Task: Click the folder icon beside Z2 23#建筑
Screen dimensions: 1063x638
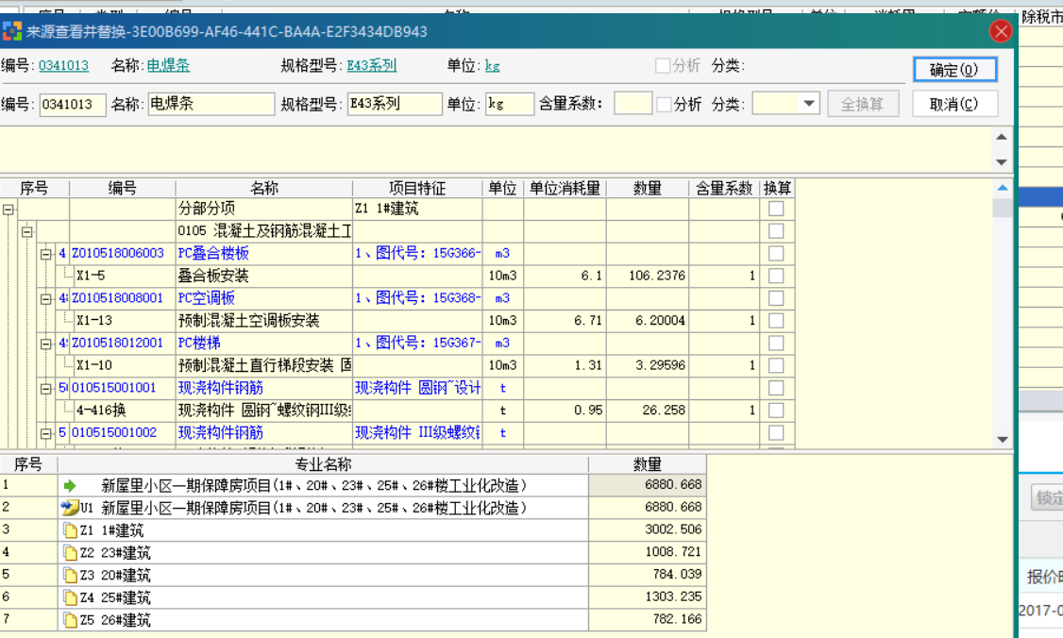Action: (x=70, y=552)
